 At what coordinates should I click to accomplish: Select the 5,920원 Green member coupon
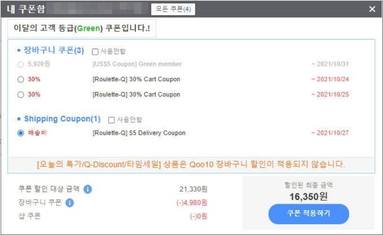tap(21, 64)
